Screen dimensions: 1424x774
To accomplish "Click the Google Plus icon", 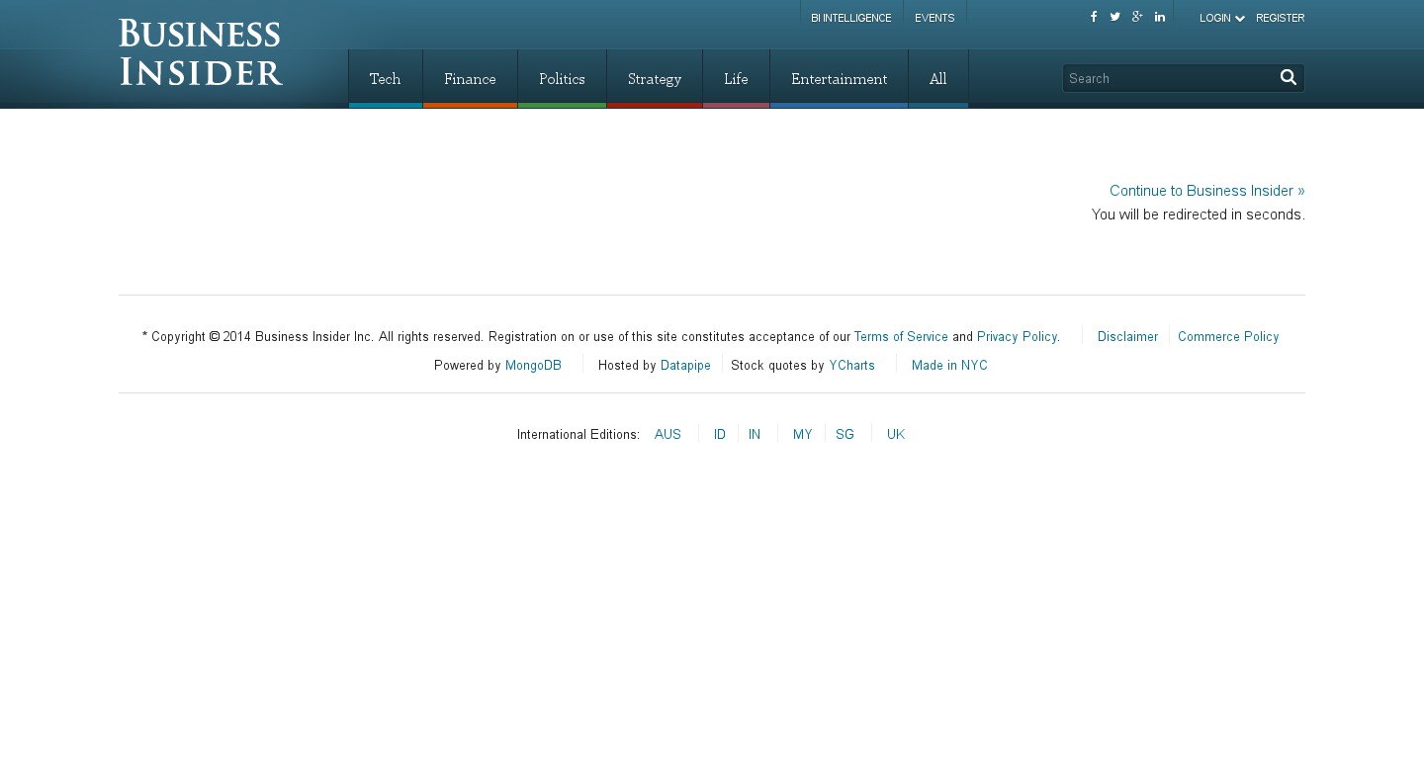I will (1137, 17).
